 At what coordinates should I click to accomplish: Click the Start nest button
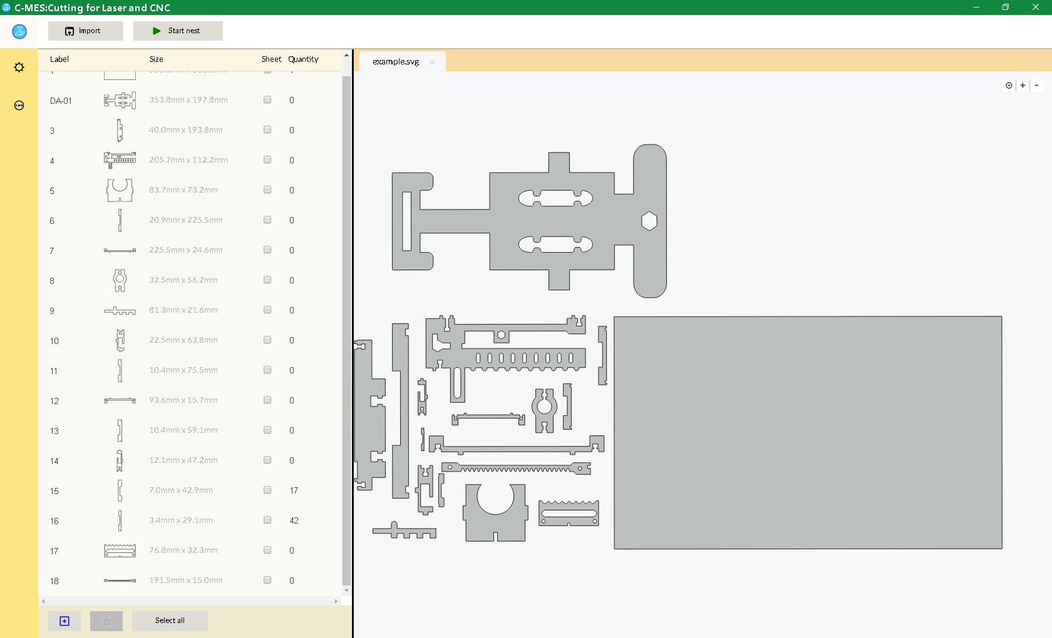point(178,31)
